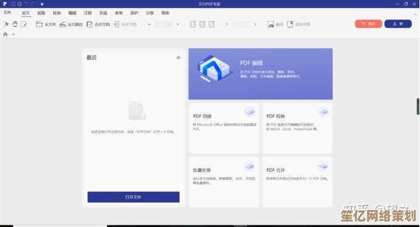The height and width of the screenshot is (227, 420).
Task: Add a new tab with plus
Action: pos(13,35)
